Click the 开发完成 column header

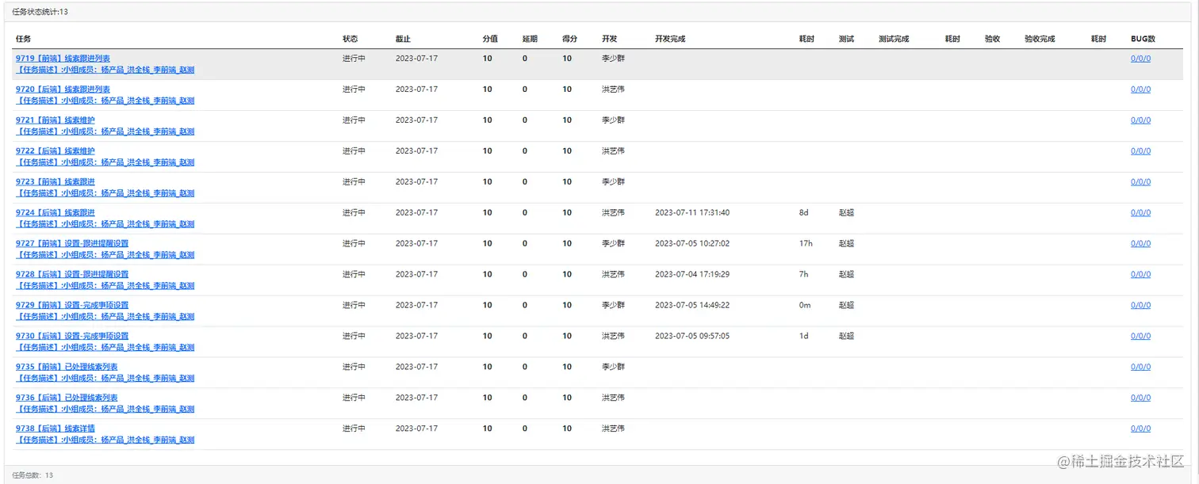click(x=669, y=39)
